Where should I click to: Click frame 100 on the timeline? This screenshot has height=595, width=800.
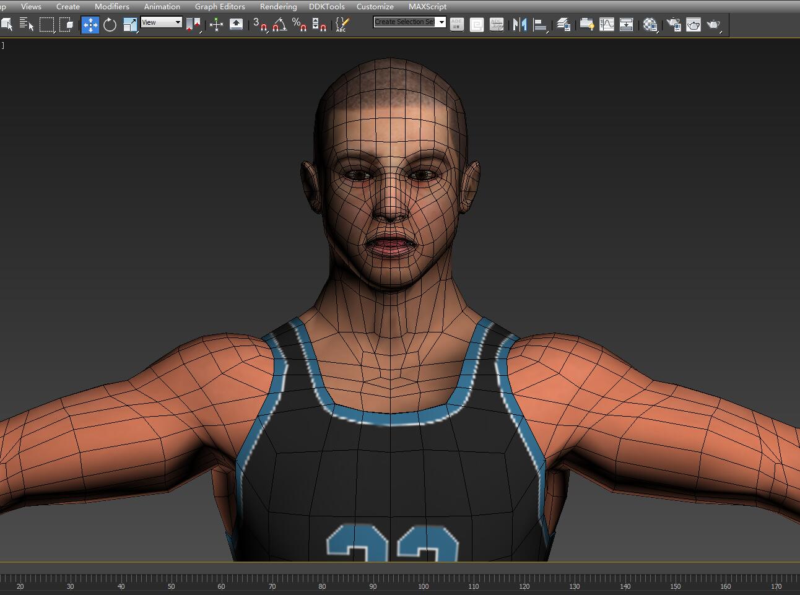tap(423, 586)
